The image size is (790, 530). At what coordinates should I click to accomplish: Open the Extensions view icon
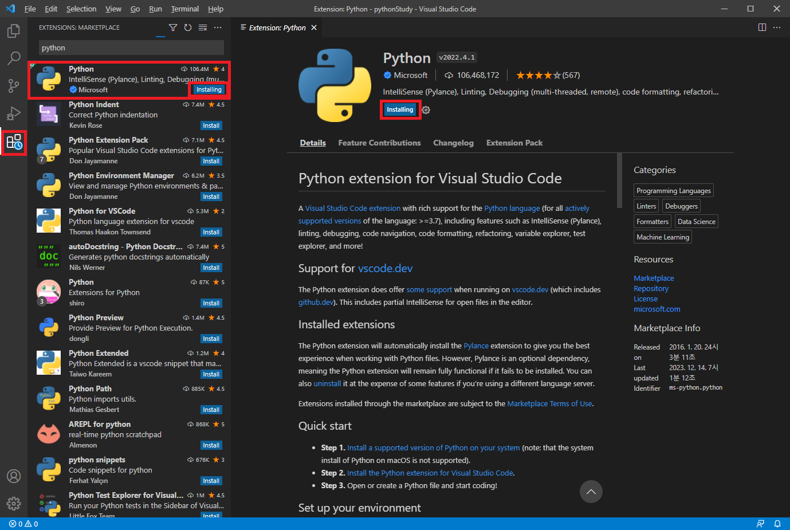14,142
